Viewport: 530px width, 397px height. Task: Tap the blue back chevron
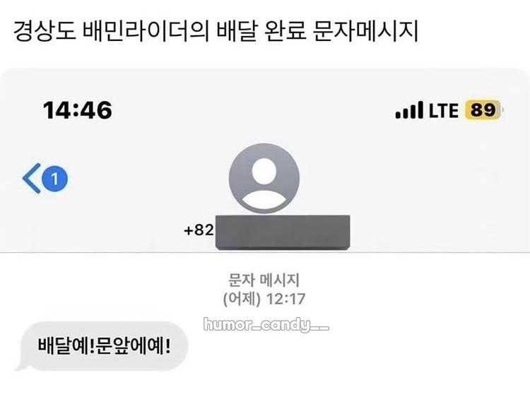tap(32, 179)
